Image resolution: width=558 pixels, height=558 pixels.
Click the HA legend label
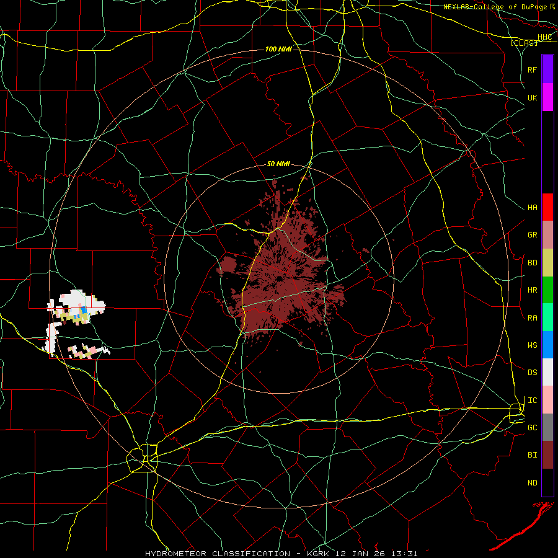(x=532, y=208)
